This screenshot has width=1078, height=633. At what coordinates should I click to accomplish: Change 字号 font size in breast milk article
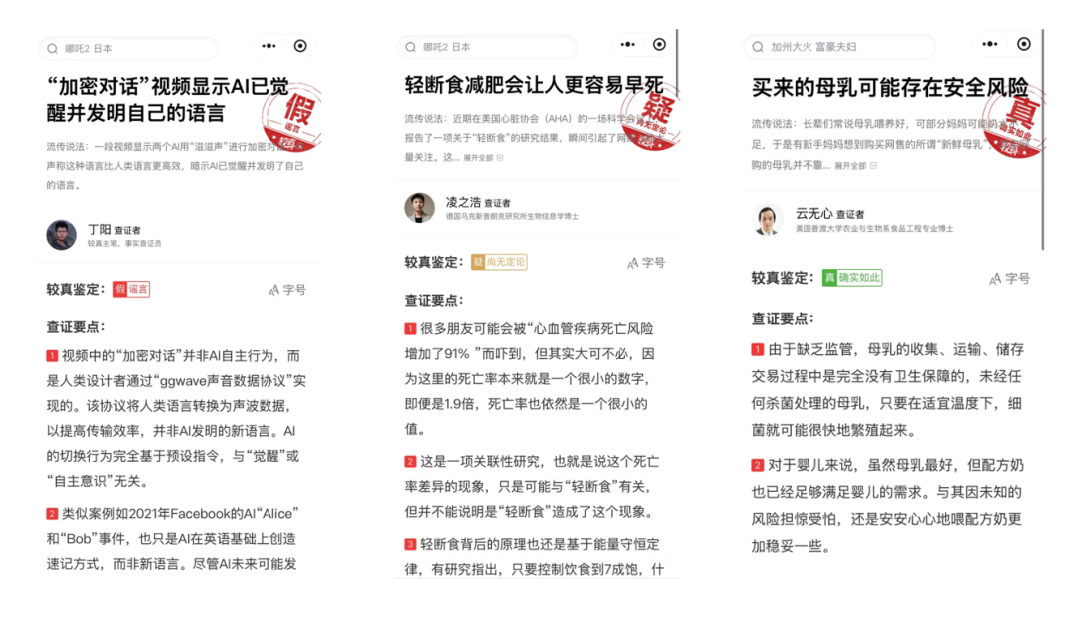pyautogui.click(x=1009, y=278)
